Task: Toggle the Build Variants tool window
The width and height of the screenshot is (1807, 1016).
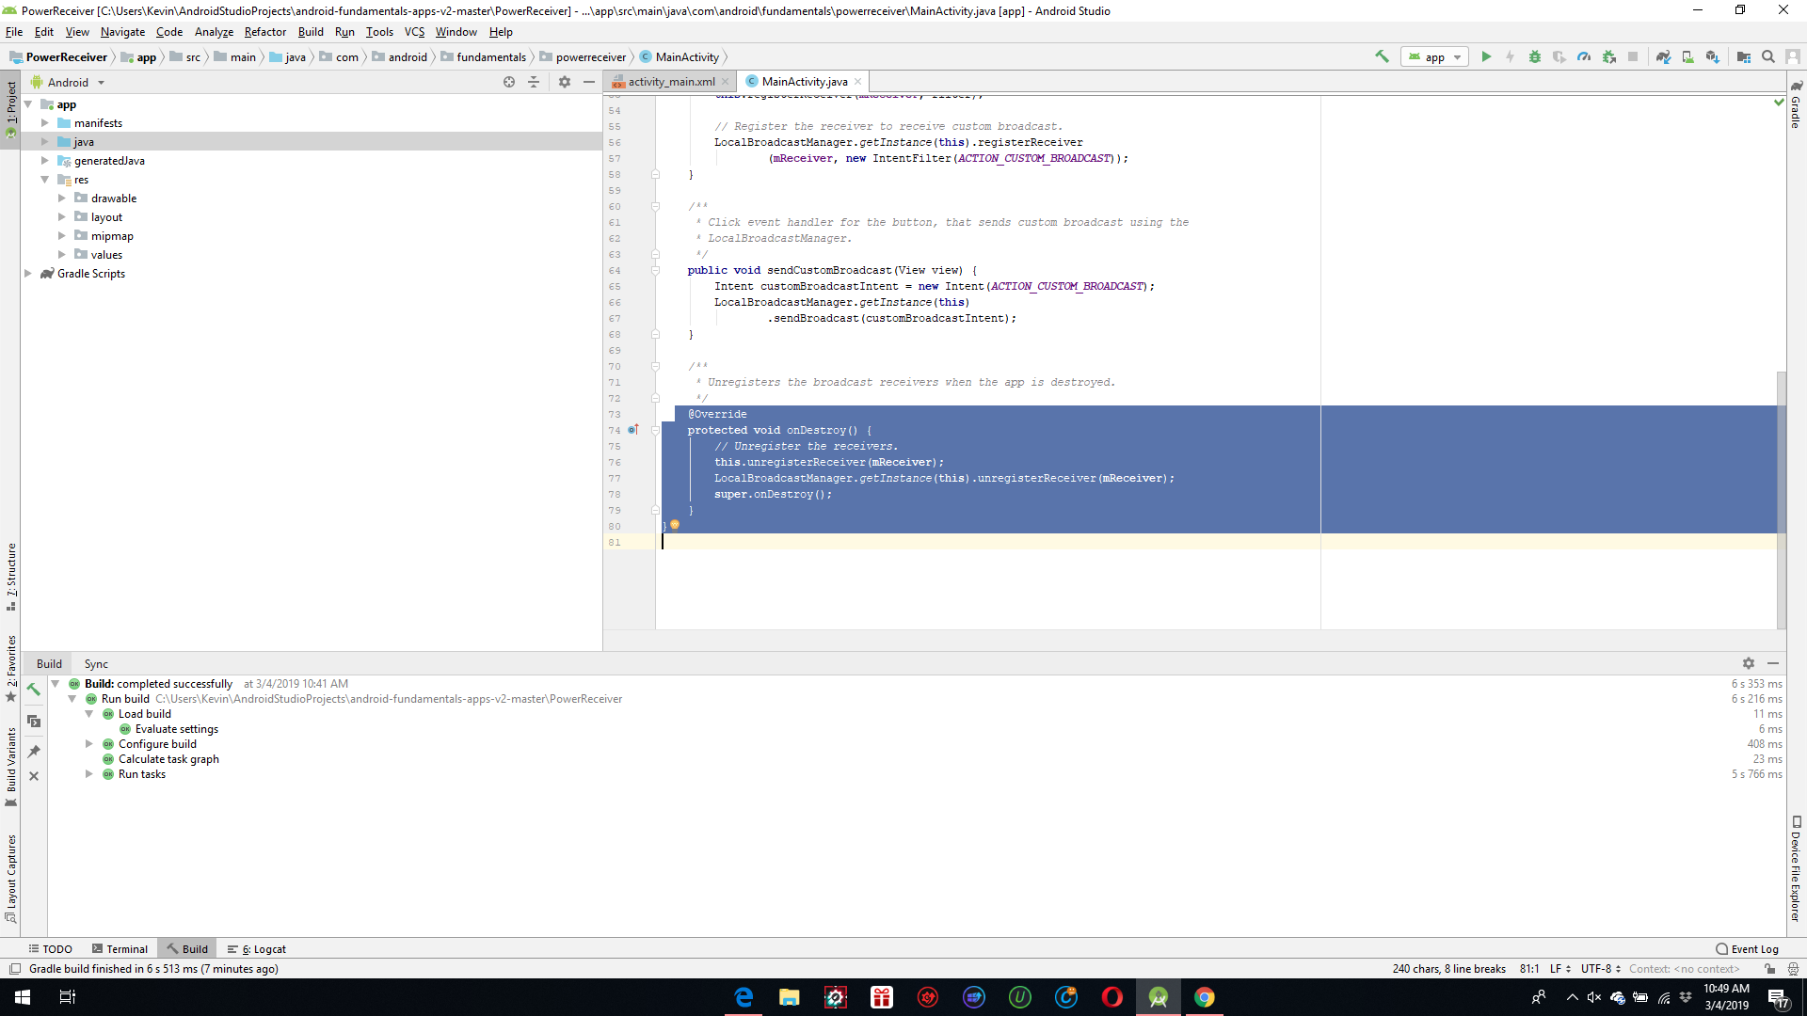Action: click(10, 766)
